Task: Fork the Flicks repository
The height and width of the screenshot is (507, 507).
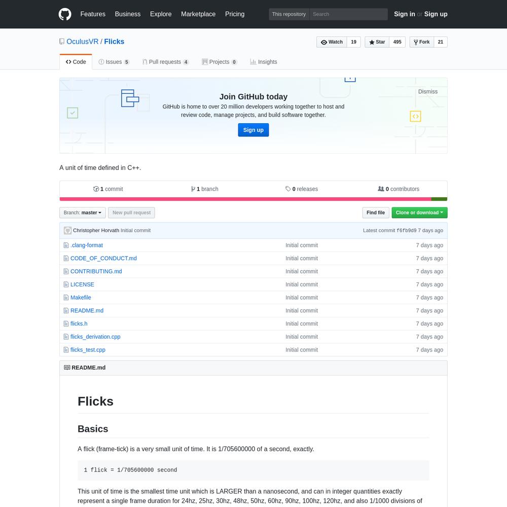Action: pos(422,42)
